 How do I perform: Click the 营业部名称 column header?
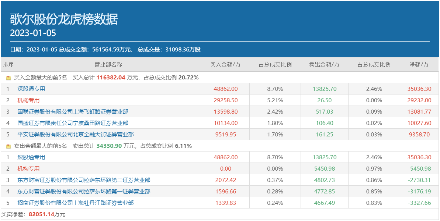[108, 65]
